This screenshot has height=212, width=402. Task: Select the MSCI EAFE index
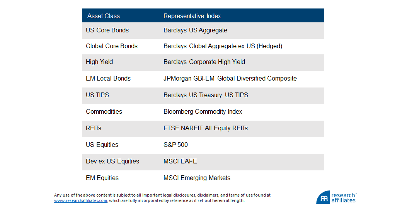[x=180, y=161]
